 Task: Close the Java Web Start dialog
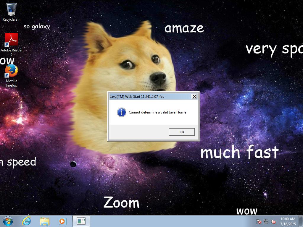point(194,96)
